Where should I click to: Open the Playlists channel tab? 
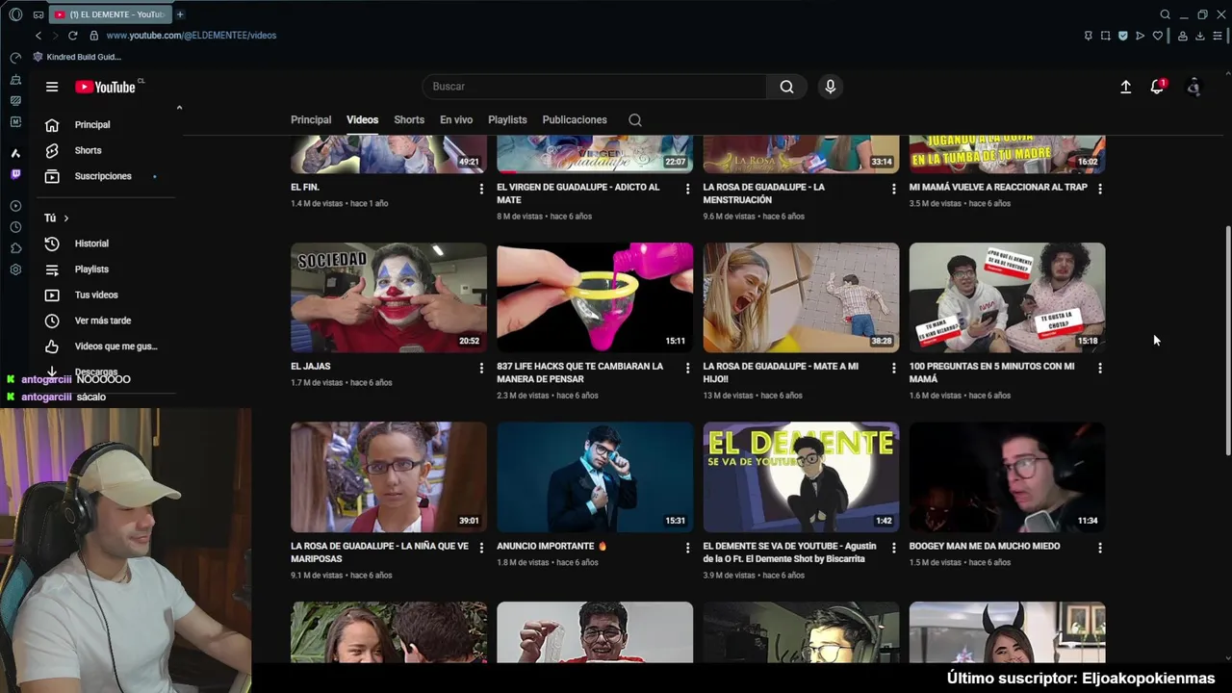(507, 120)
